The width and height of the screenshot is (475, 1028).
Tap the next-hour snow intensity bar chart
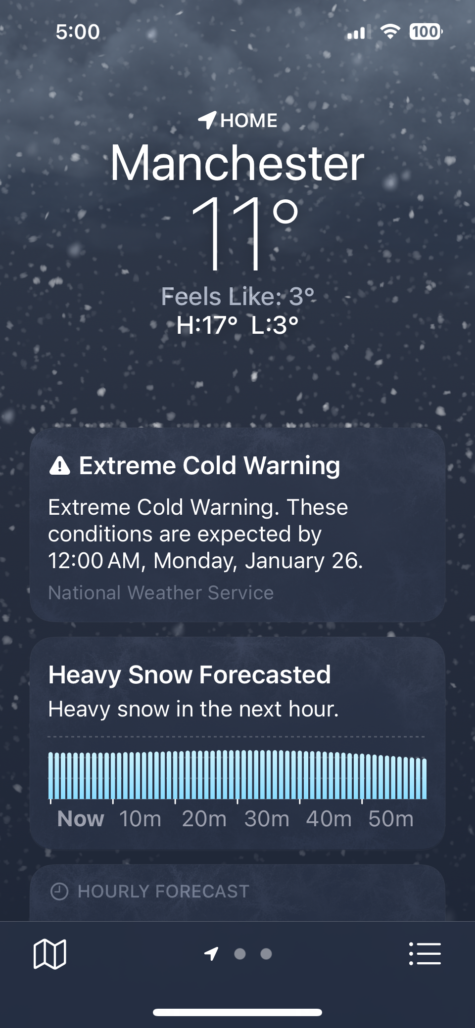[x=237, y=775]
